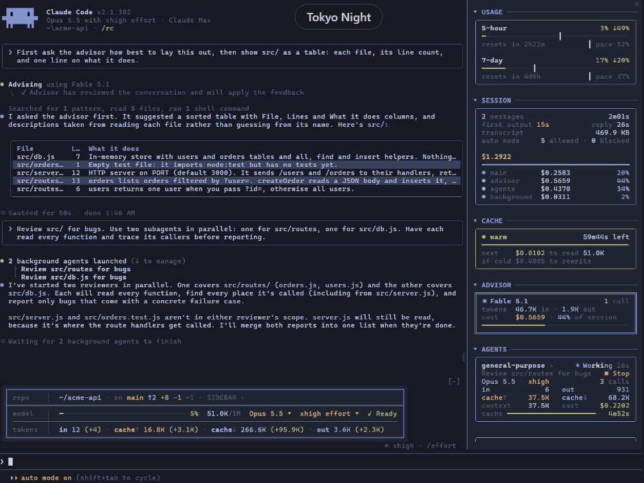This screenshot has height=483, width=644.
Task: Click the Sautéed for 50s spinner icon
Action: pyautogui.click(x=3, y=213)
